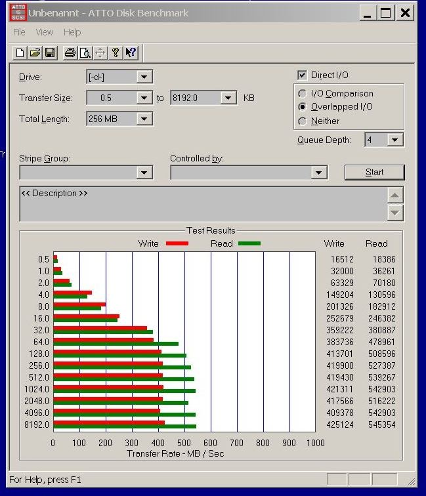Expand the Total Length dropdown 256 MB
The width and height of the screenshot is (426, 496).
click(x=144, y=119)
